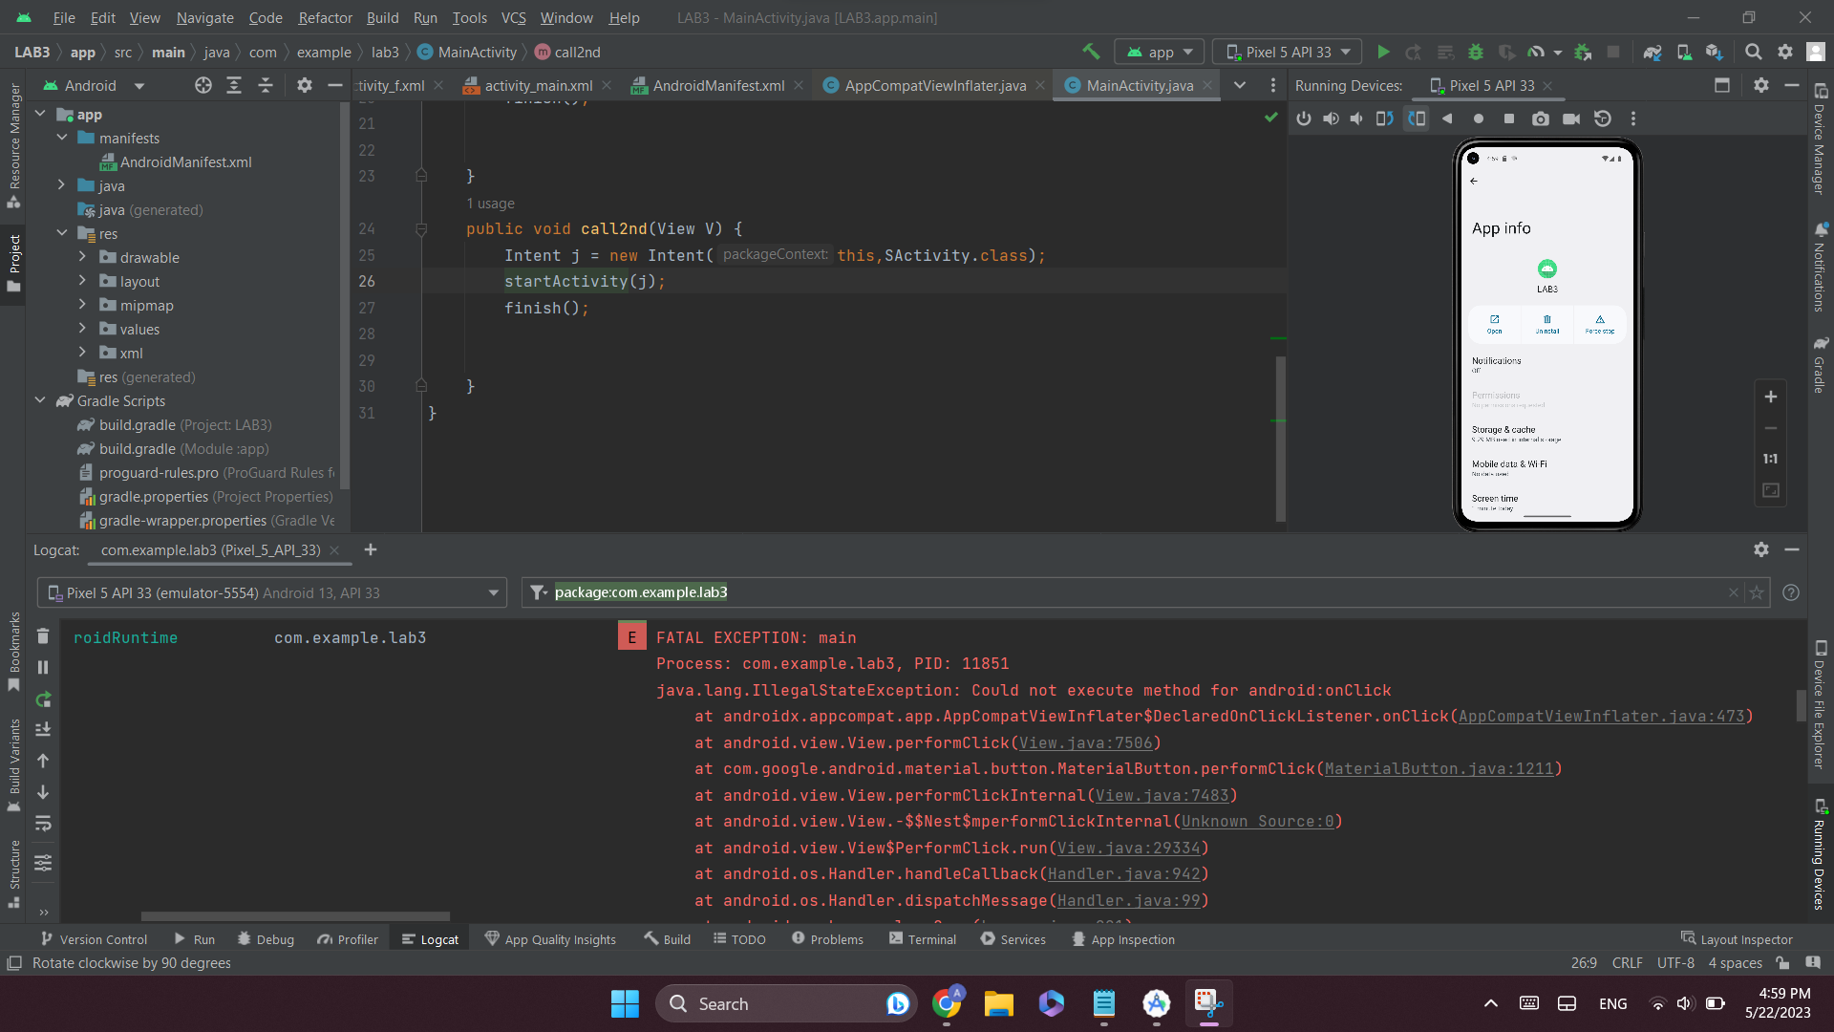Open Logcat configure formatting sliders icon

click(x=43, y=863)
